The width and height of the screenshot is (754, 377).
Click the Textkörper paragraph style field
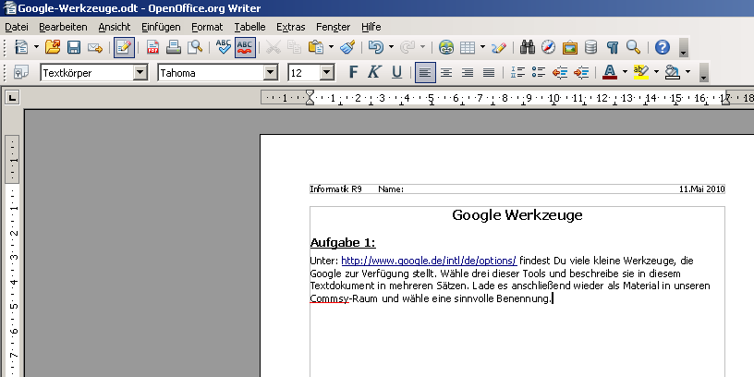click(87, 73)
